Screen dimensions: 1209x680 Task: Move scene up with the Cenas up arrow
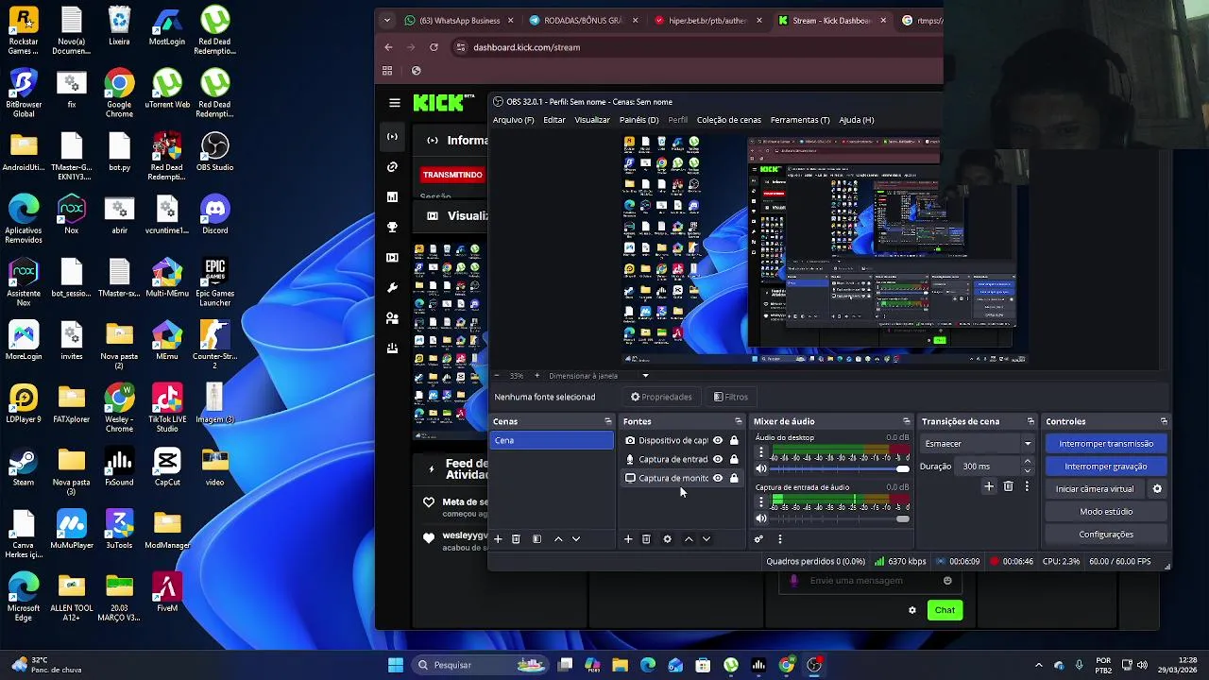558,539
